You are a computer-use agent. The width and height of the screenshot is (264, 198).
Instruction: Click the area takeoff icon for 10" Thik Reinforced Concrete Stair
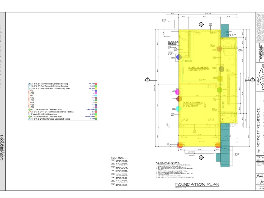pos(29,109)
